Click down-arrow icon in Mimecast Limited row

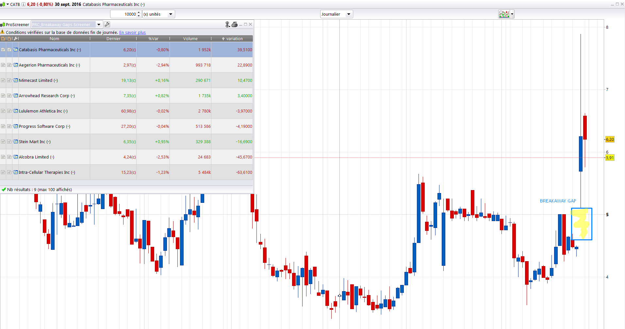pyautogui.click(x=9, y=80)
